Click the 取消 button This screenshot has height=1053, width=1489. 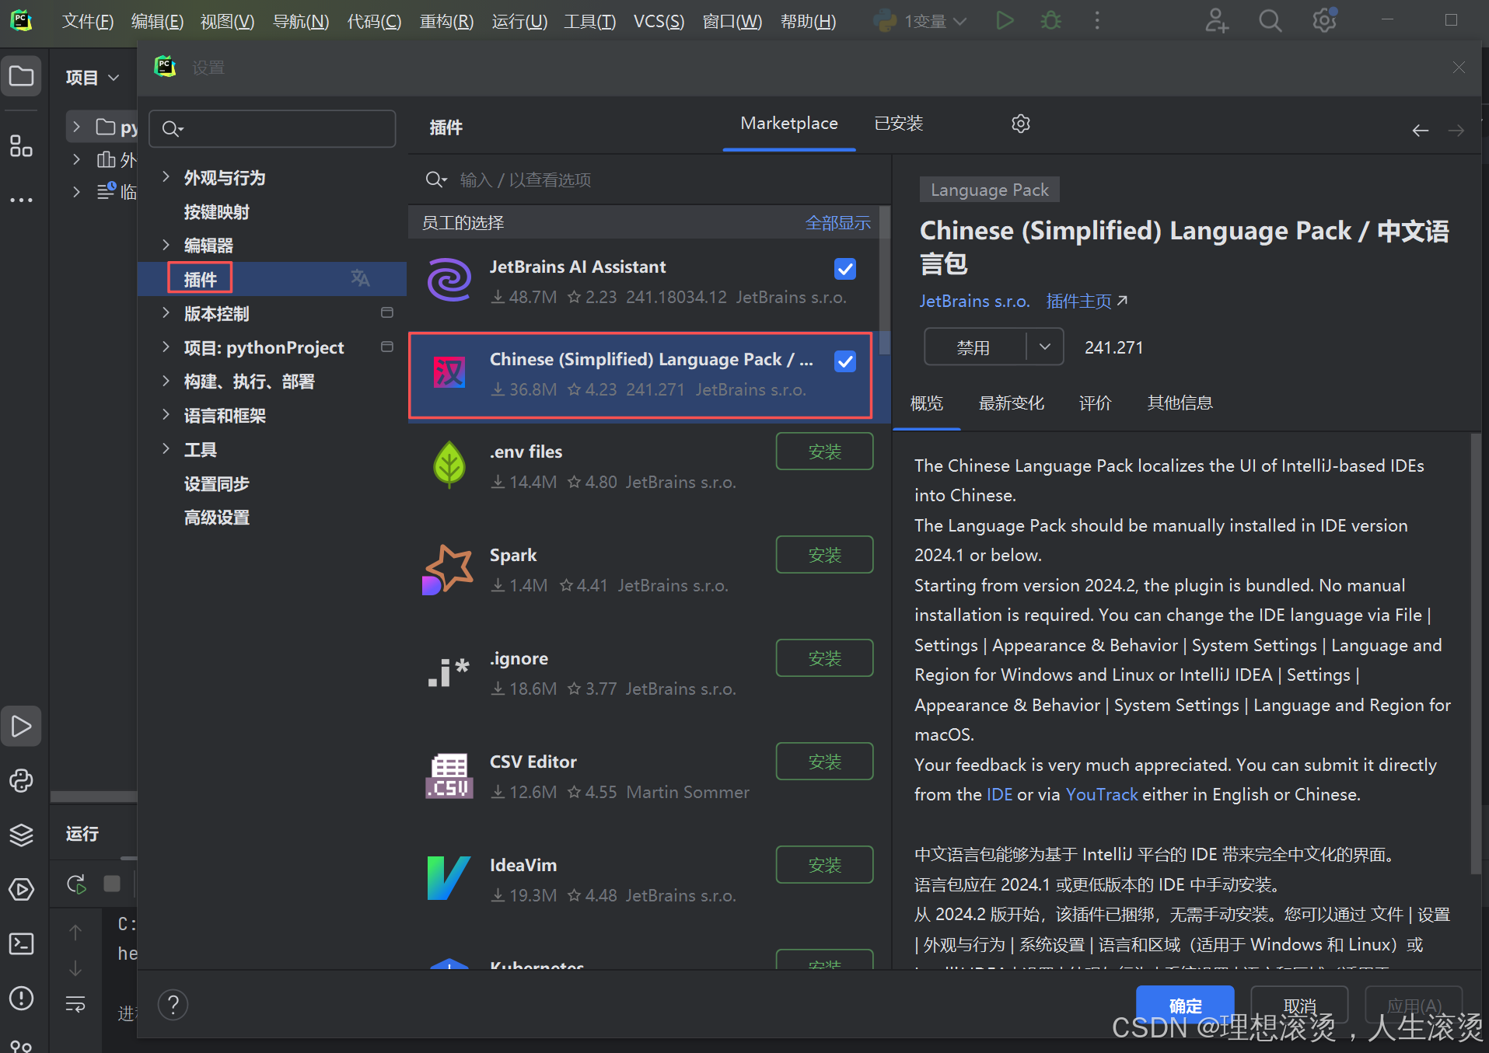pos(1299,1006)
